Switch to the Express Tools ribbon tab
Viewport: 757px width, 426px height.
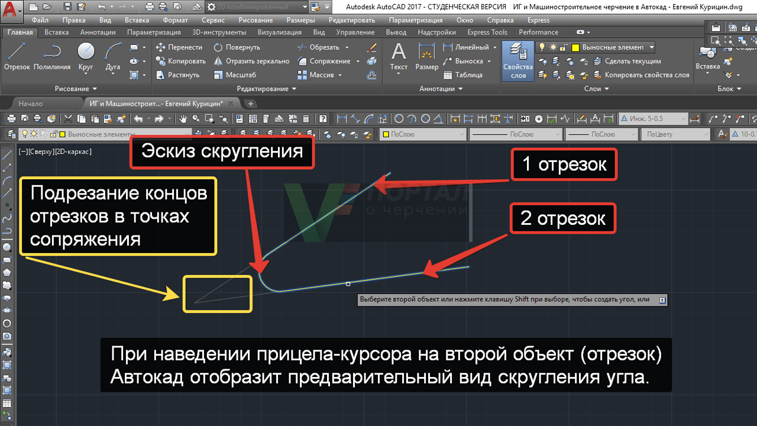[487, 33]
